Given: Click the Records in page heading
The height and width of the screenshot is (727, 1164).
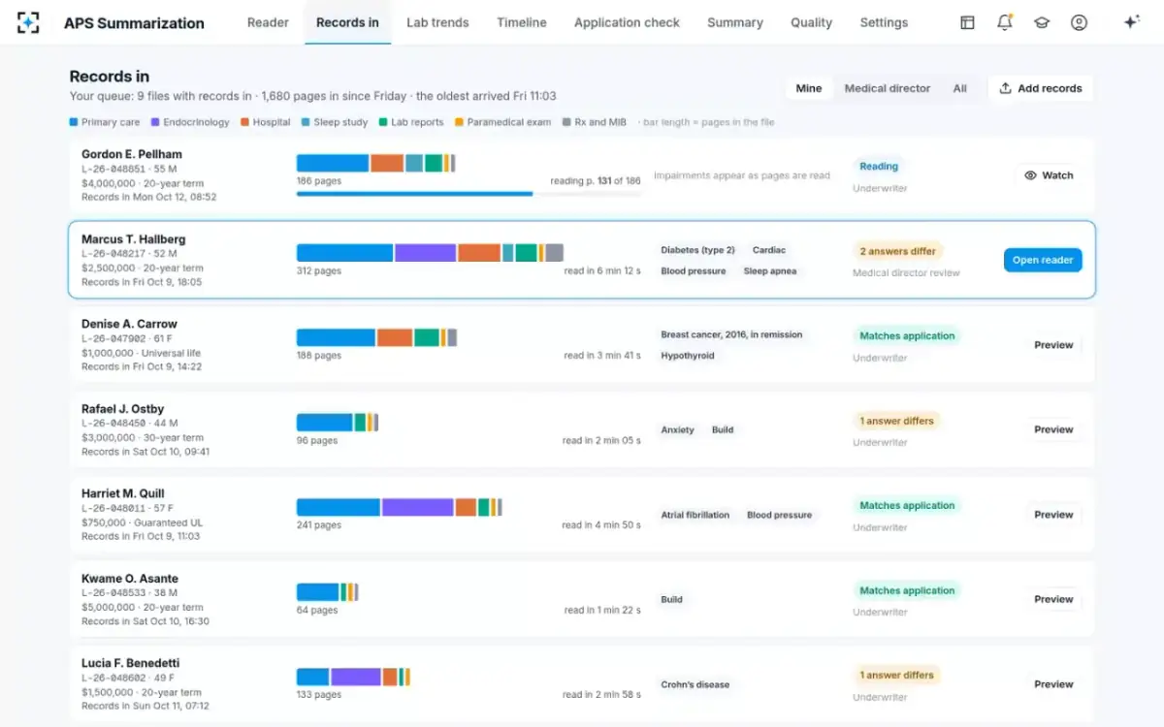Looking at the screenshot, I should tap(110, 77).
